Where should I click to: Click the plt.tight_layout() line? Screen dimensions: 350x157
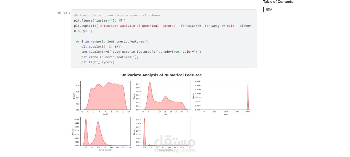[x=98, y=62]
